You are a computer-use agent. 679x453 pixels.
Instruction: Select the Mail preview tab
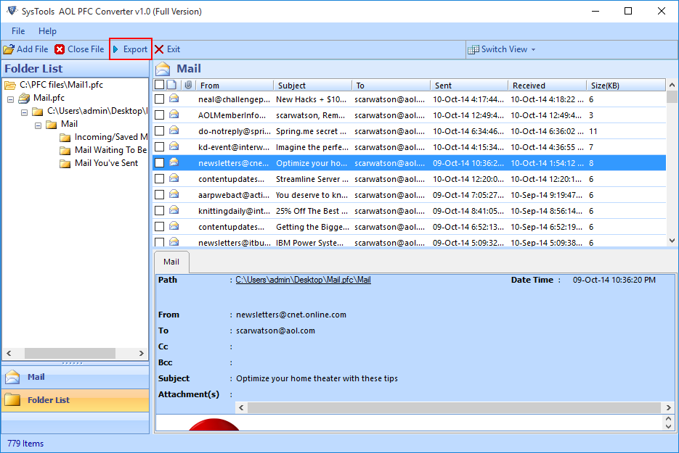(x=171, y=262)
